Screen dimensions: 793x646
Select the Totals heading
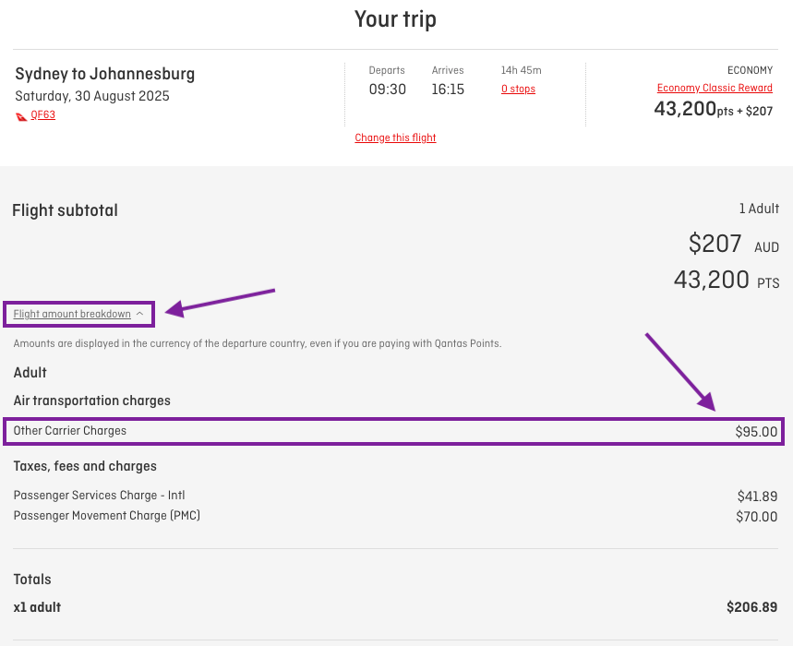[32, 580]
